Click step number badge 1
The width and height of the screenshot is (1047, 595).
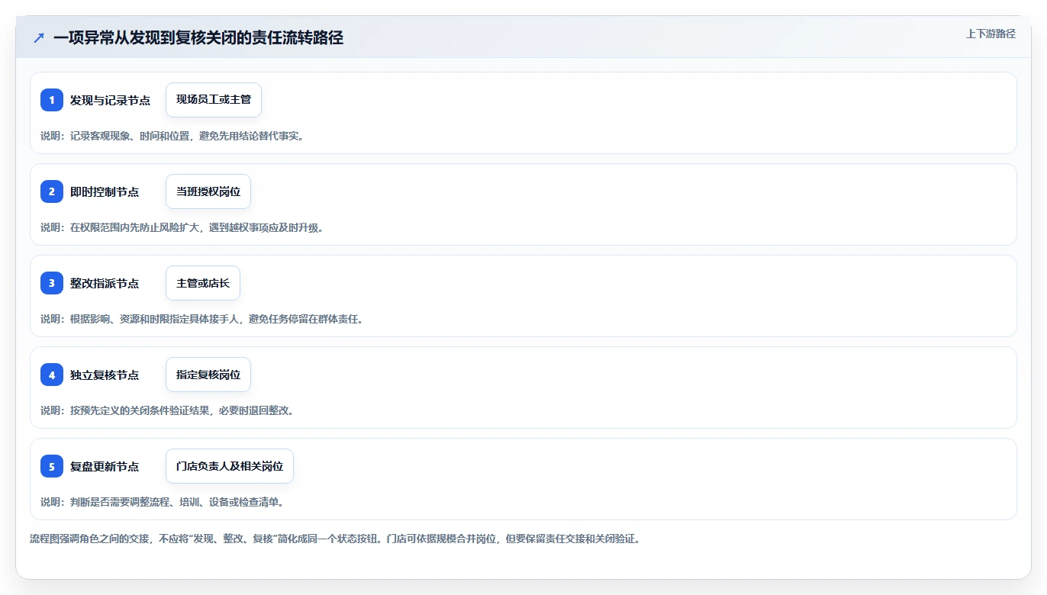52,100
